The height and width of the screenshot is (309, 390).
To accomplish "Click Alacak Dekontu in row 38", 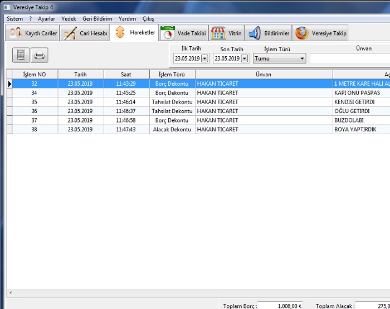I will point(172,130).
